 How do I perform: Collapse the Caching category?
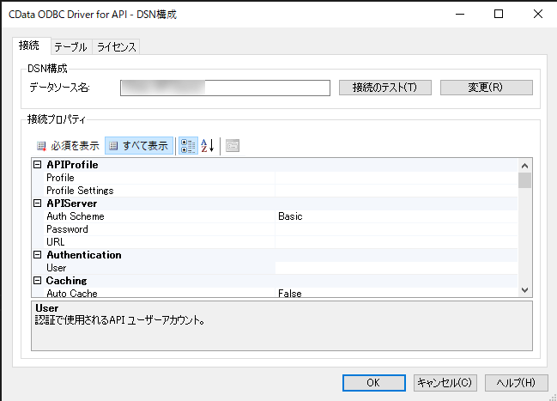tap(37, 281)
